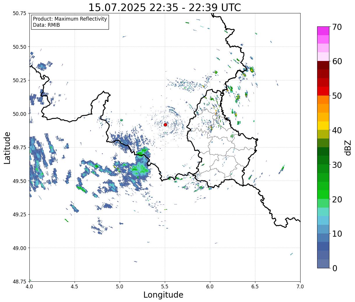The height and width of the screenshot is (302, 355).
Task: Click the latitude tick label 50.25
Action: point(20,80)
